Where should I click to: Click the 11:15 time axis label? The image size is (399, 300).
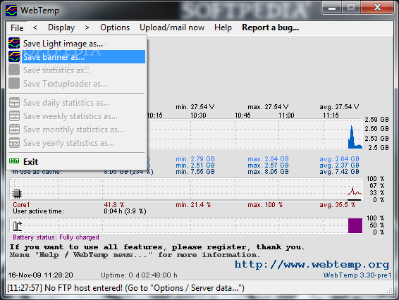(x=331, y=115)
